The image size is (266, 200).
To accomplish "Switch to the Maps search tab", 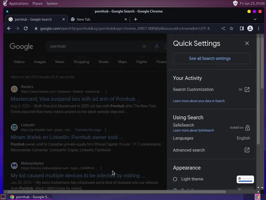I will click(122, 62).
